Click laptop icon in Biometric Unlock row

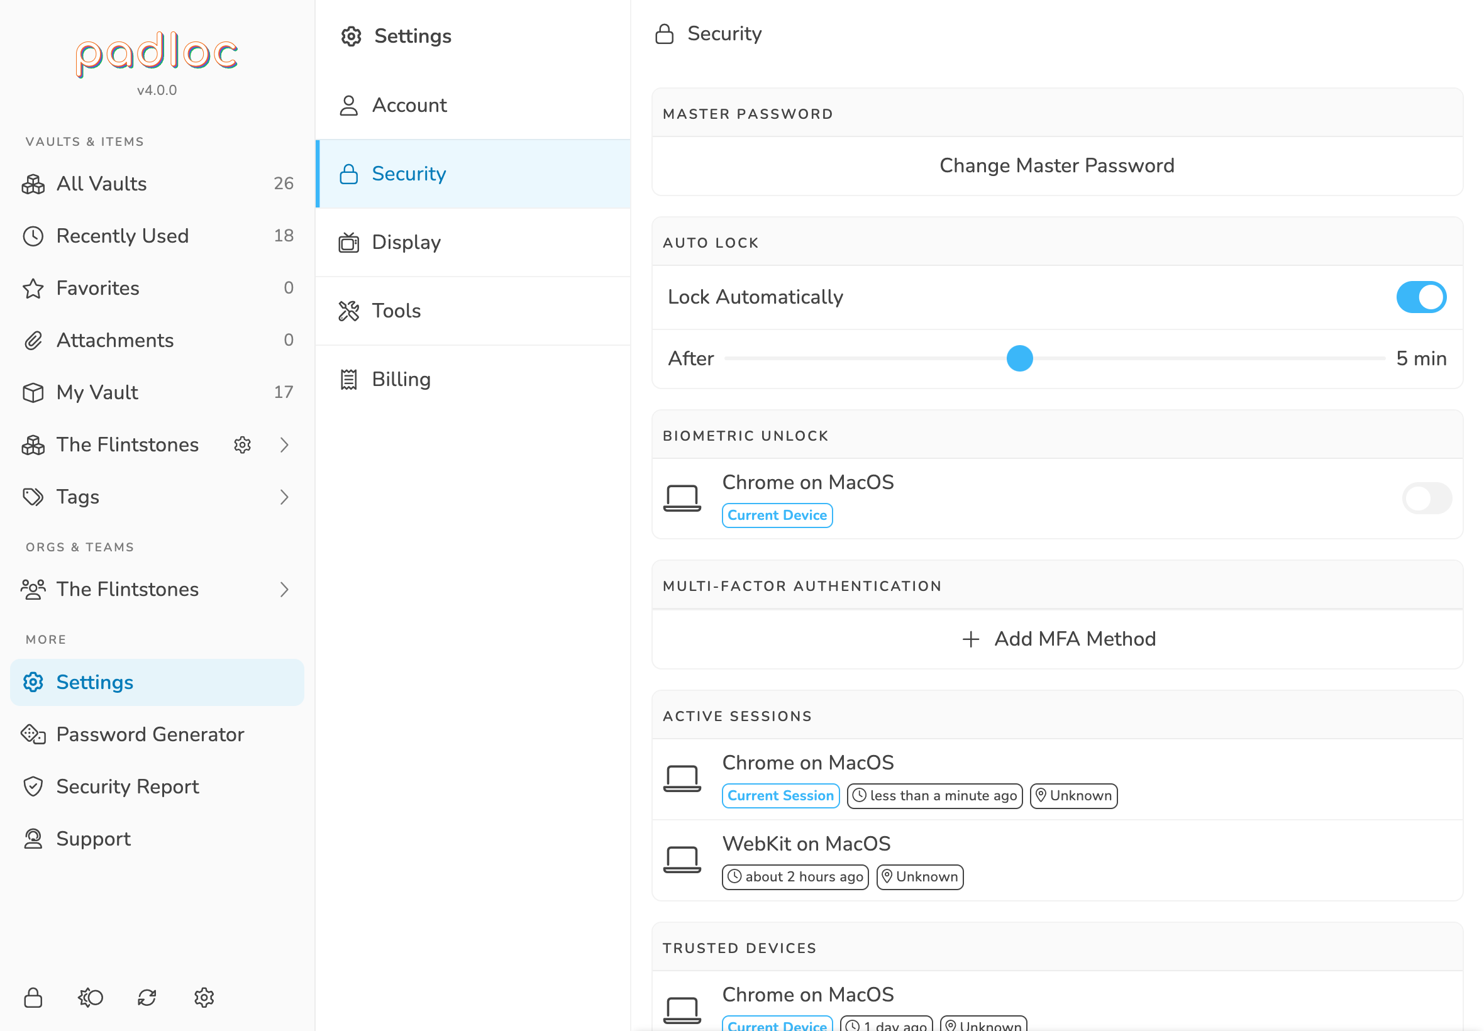click(x=682, y=498)
